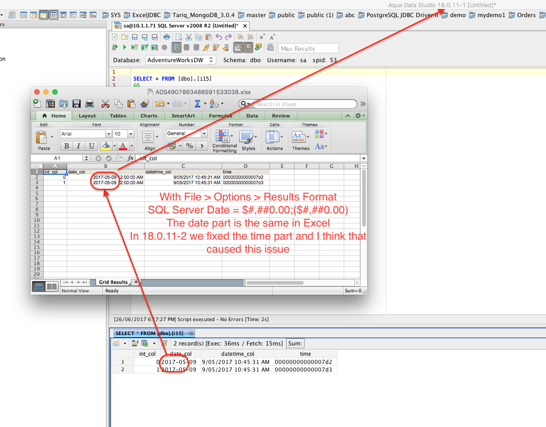Click the Excel AutoSum sigma icon
546x427 pixels.
(x=197, y=104)
